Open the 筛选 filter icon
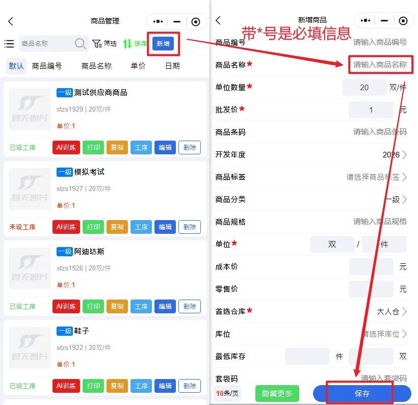 pos(96,44)
